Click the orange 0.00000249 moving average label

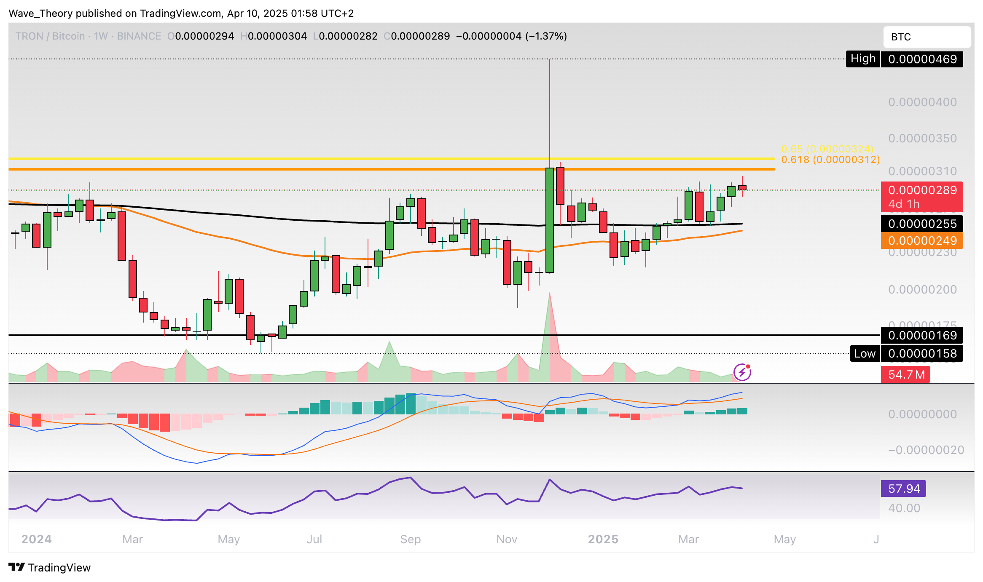922,240
